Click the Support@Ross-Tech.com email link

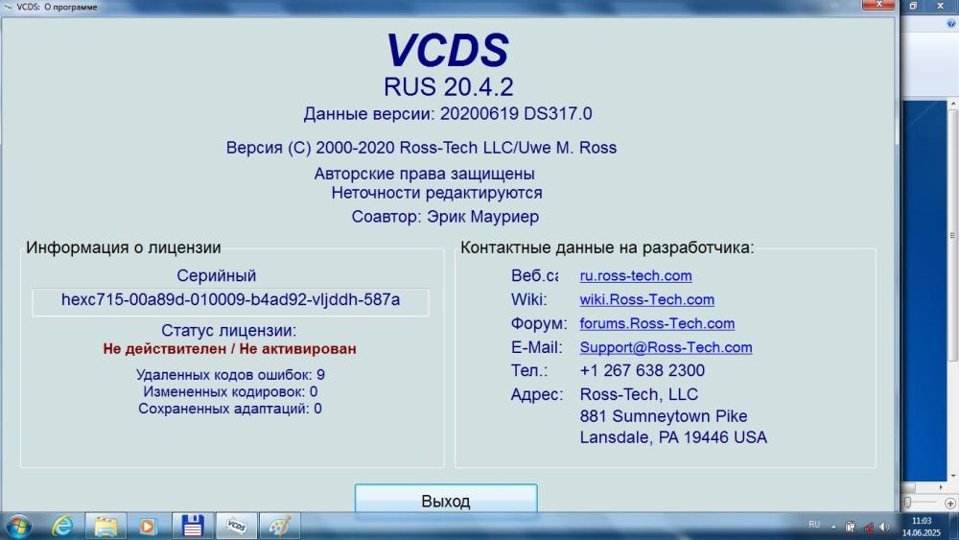pos(666,347)
